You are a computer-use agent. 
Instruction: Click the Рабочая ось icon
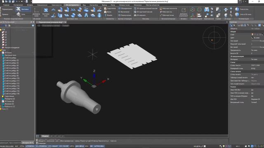tap(161, 12)
